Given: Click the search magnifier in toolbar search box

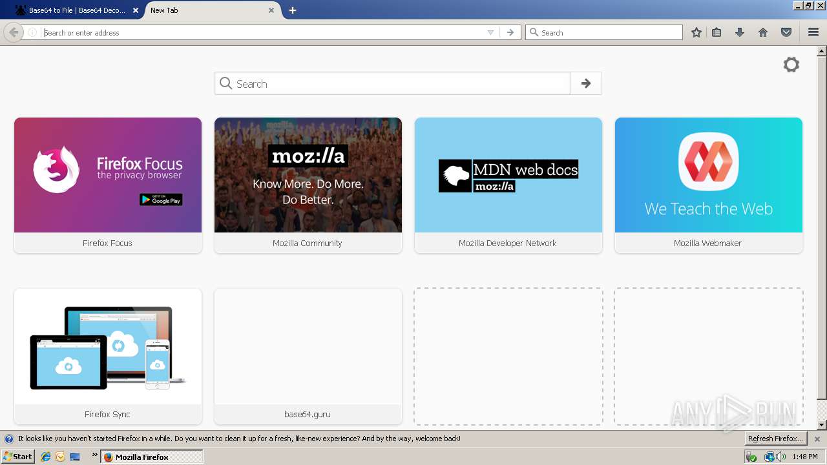Looking at the screenshot, I should coord(534,32).
